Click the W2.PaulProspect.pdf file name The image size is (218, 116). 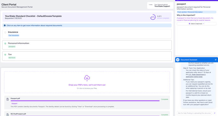18,114
